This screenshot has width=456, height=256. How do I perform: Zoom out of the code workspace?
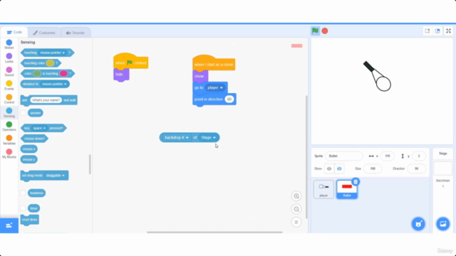pyautogui.click(x=296, y=209)
